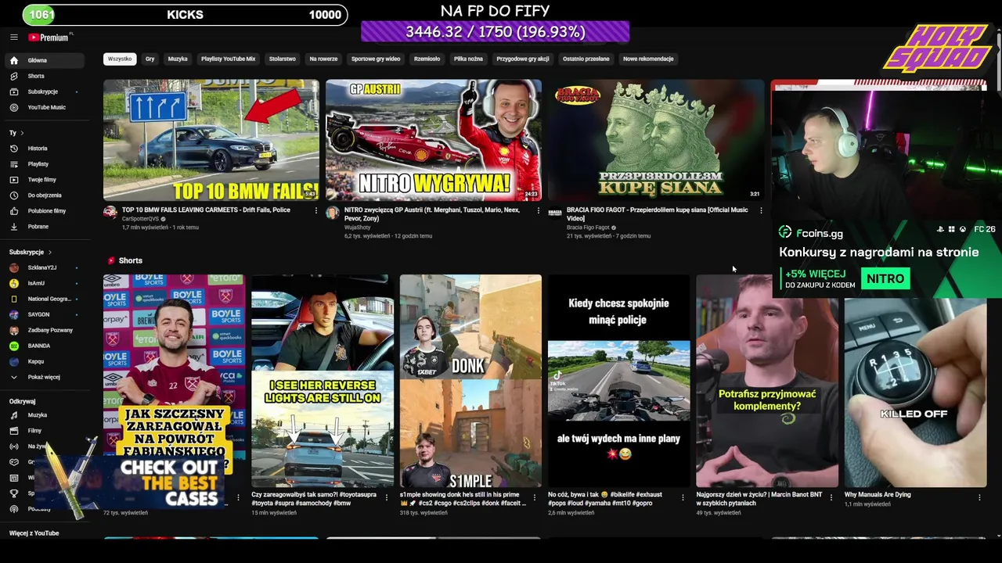Screen dimensions: 1002x563
Task: Expand Subskrypcje section header chevron
Action: point(49,252)
